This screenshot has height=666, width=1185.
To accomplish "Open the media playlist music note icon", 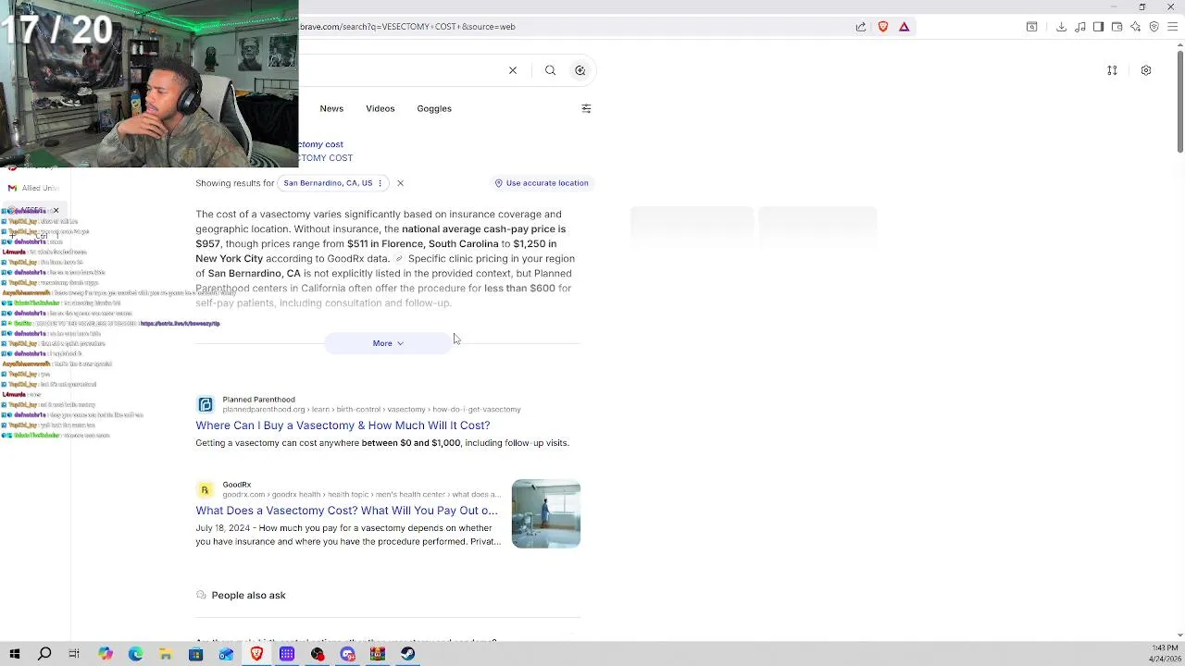I will [1080, 27].
